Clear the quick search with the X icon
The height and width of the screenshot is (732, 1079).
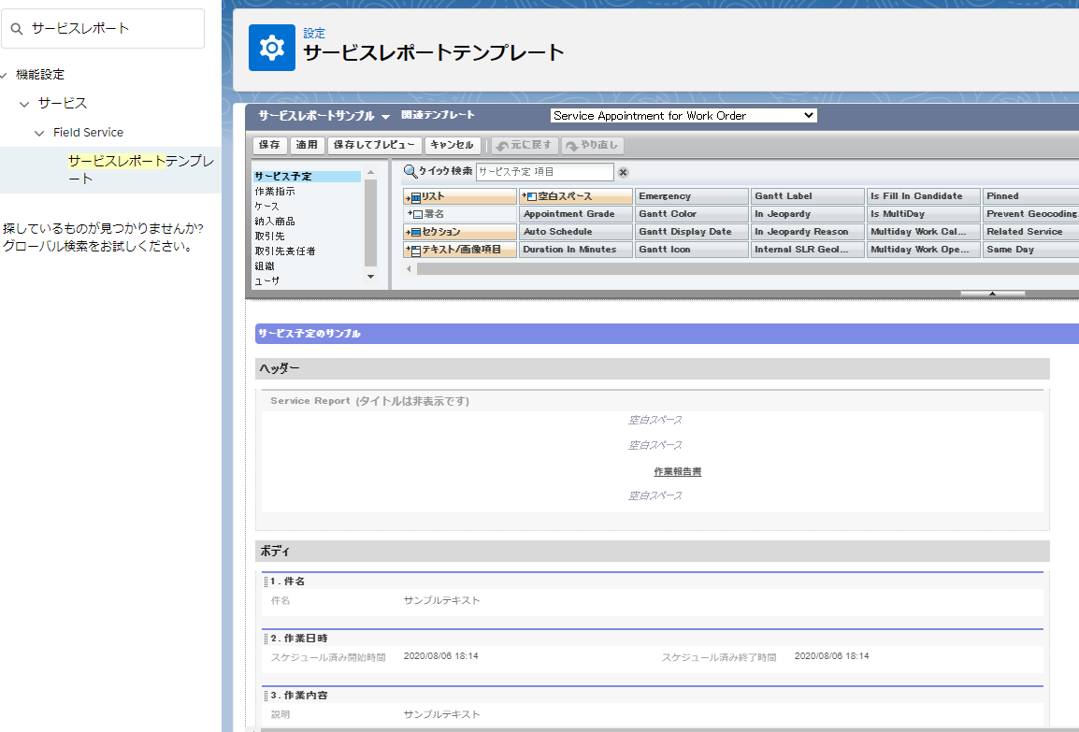(623, 172)
